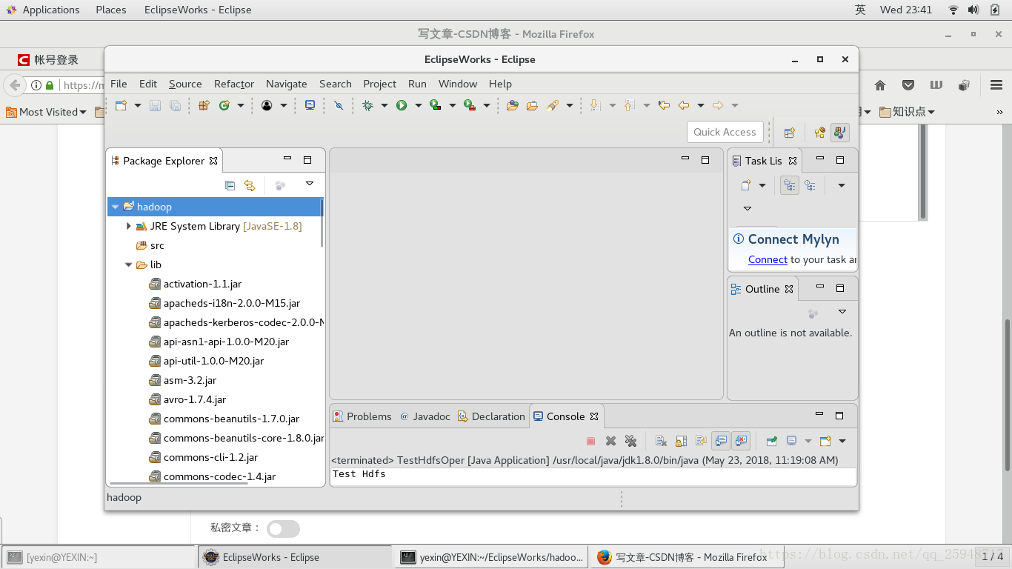Click the Save All icon in toolbar
The height and width of the screenshot is (569, 1012).
tap(175, 105)
